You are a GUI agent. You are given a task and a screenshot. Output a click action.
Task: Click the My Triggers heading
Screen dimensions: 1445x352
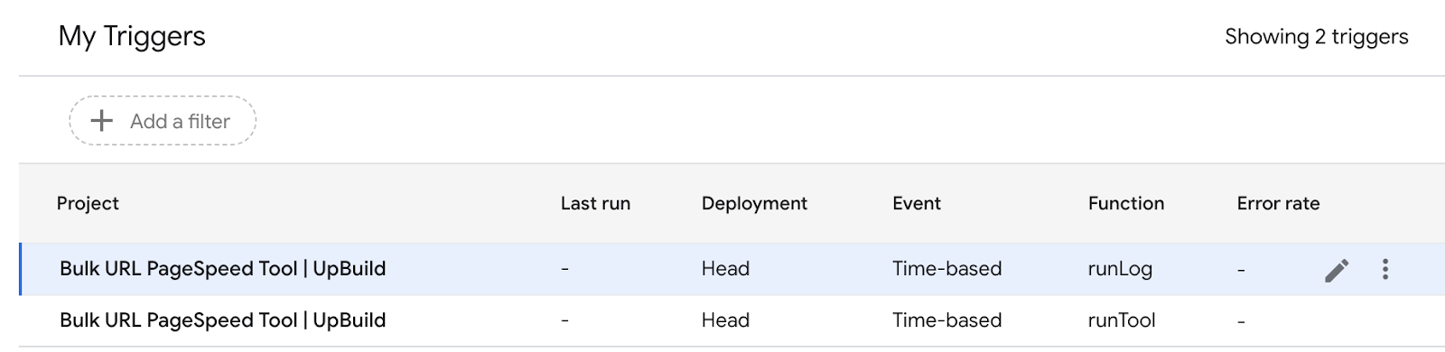click(x=132, y=36)
